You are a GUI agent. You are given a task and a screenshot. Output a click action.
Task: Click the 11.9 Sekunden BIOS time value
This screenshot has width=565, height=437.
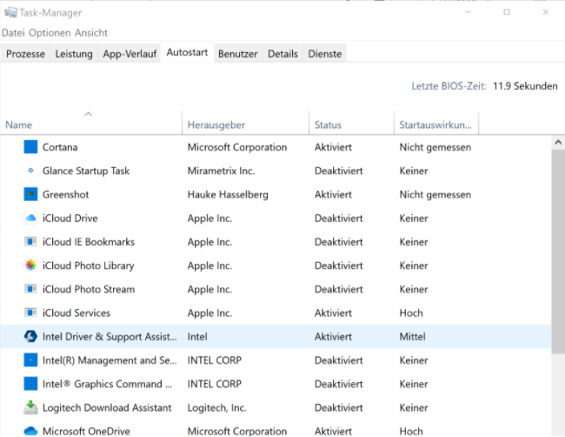525,86
